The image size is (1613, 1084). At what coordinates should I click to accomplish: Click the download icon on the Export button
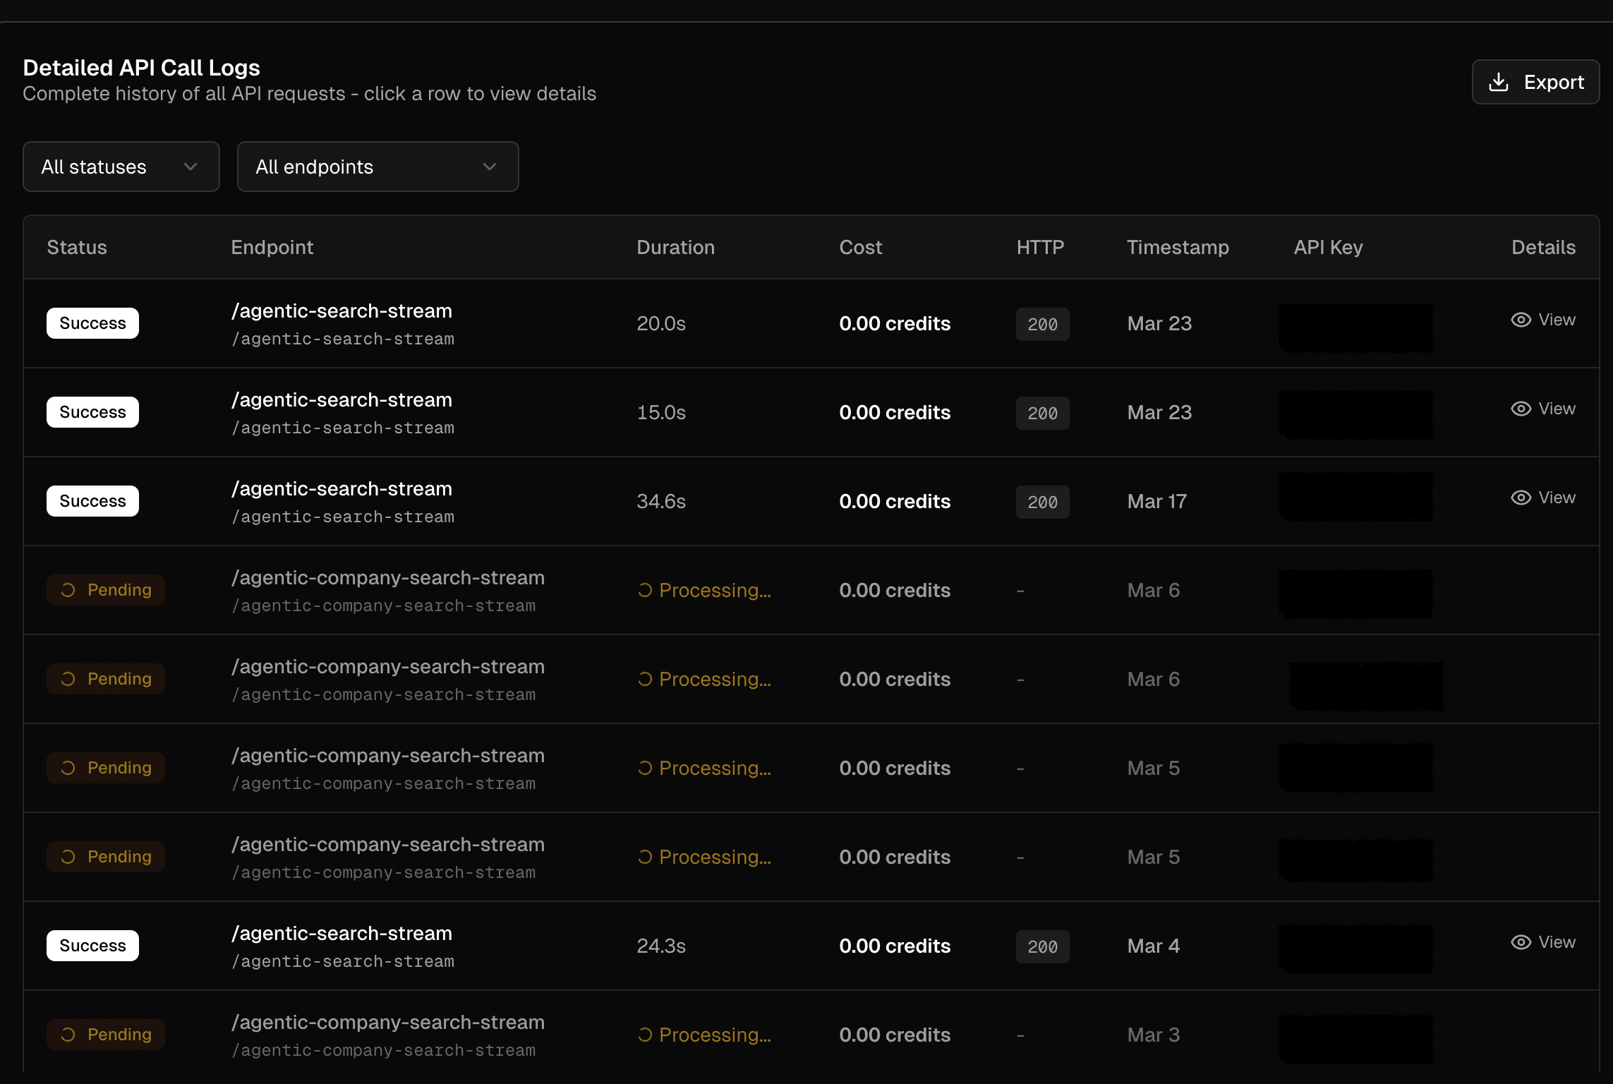[1499, 82]
